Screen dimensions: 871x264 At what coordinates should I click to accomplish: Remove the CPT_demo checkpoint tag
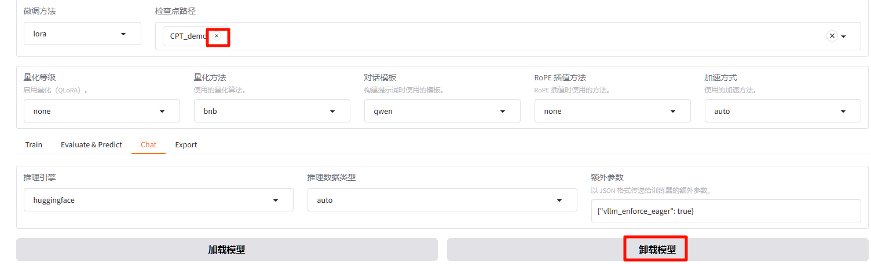coord(217,36)
